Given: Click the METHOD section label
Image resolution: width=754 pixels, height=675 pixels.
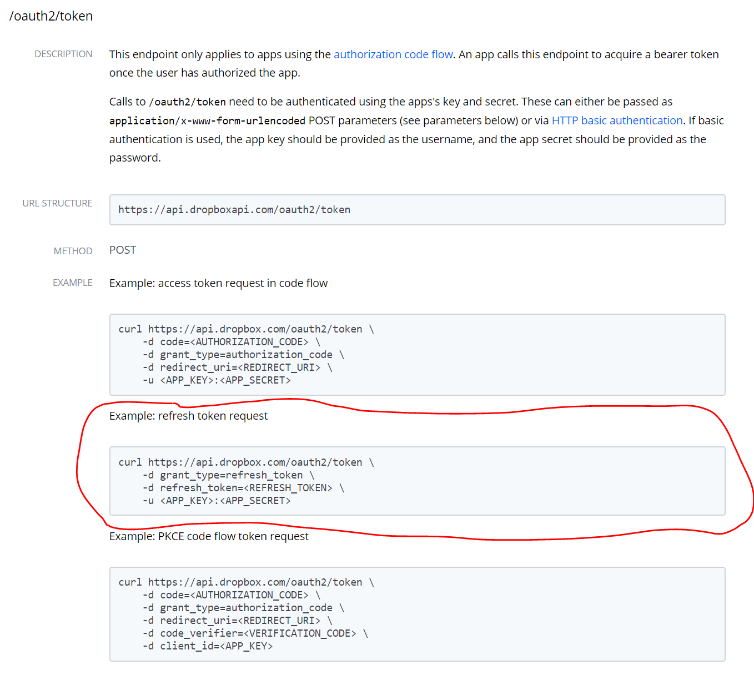Looking at the screenshot, I should pos(73,251).
